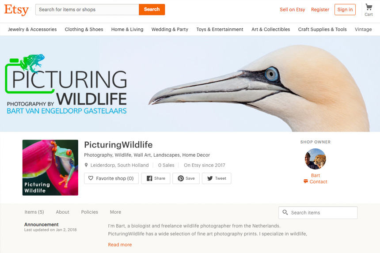Click the shop owner Bart avatar
The image size is (380, 253).
point(315,159)
